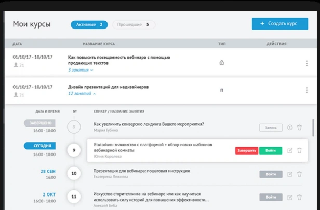Delete lesson 9 with the trash icon

pos(299,150)
